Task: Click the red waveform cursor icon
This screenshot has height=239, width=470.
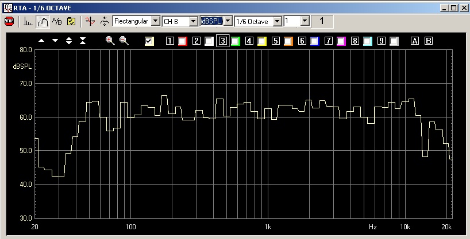Action: click(x=89, y=21)
